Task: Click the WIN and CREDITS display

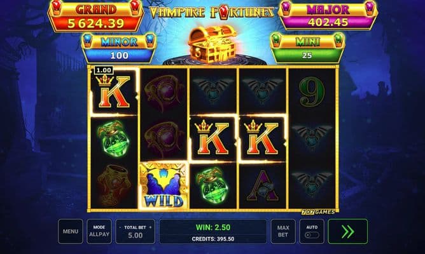Action: click(x=213, y=231)
